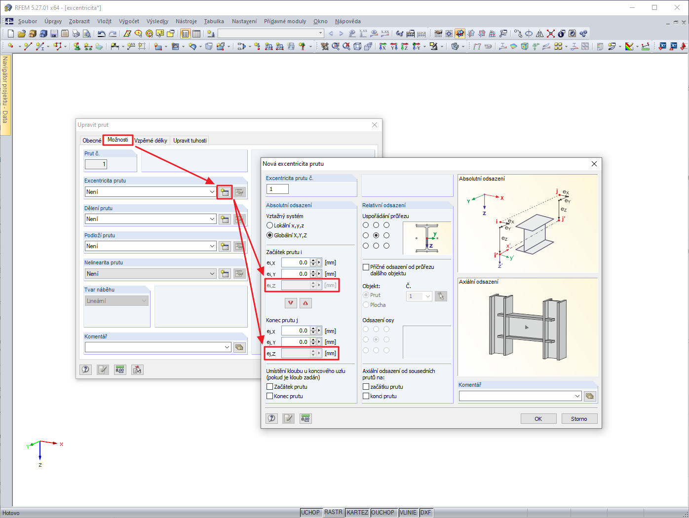The height and width of the screenshot is (518, 689).
Task: Check the axial offset konci prutu checkbox
Action: [366, 396]
